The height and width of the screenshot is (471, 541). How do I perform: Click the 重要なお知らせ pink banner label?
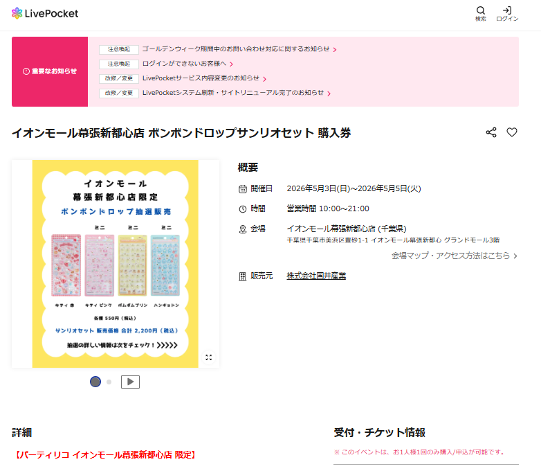50,71
